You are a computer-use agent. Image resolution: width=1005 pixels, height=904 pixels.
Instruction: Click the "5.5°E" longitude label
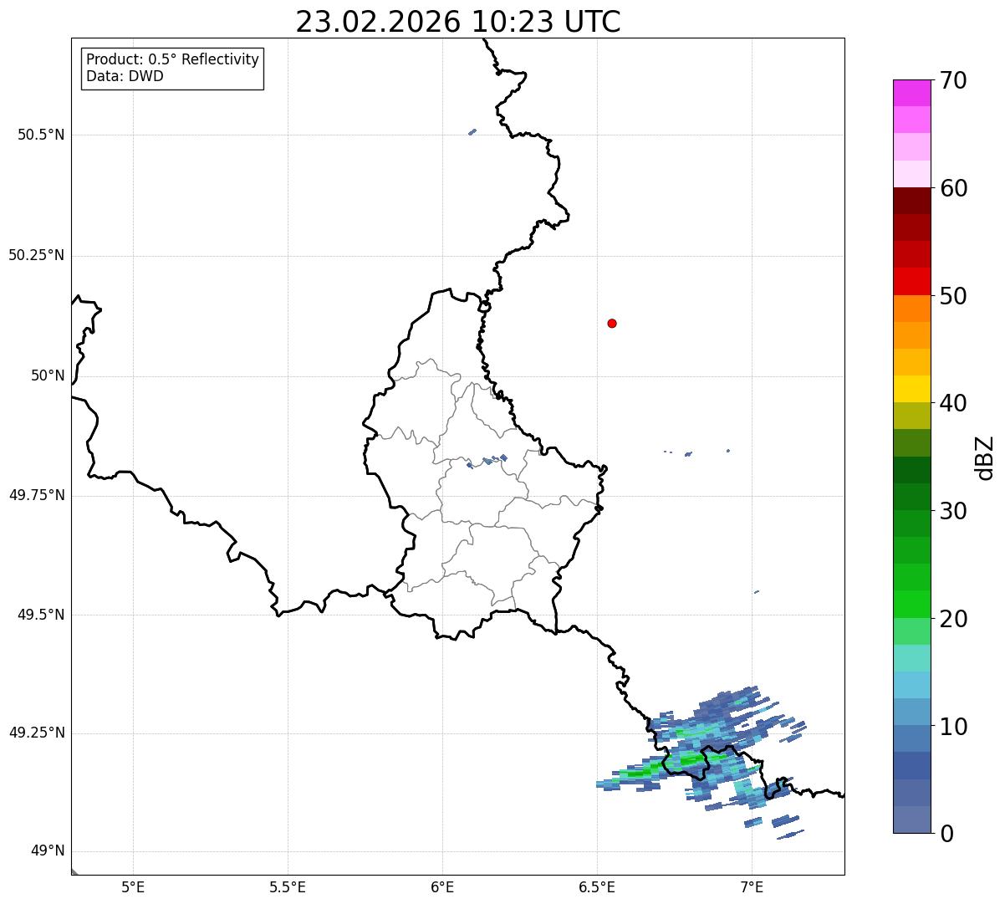click(288, 887)
